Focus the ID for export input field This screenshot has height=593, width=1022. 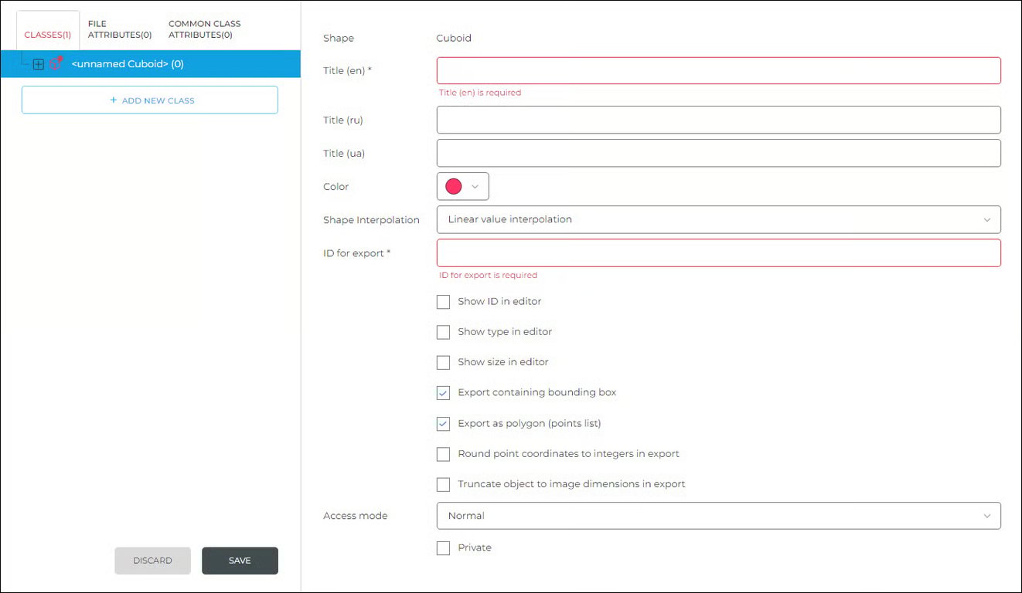(x=719, y=252)
